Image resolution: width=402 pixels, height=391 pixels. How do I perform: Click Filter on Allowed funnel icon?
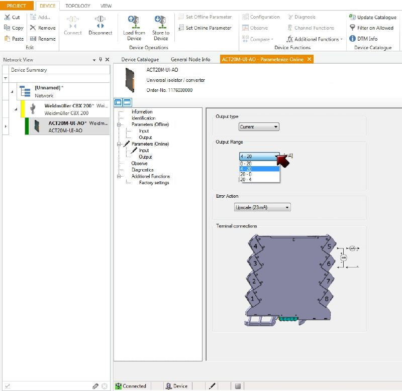(352, 28)
